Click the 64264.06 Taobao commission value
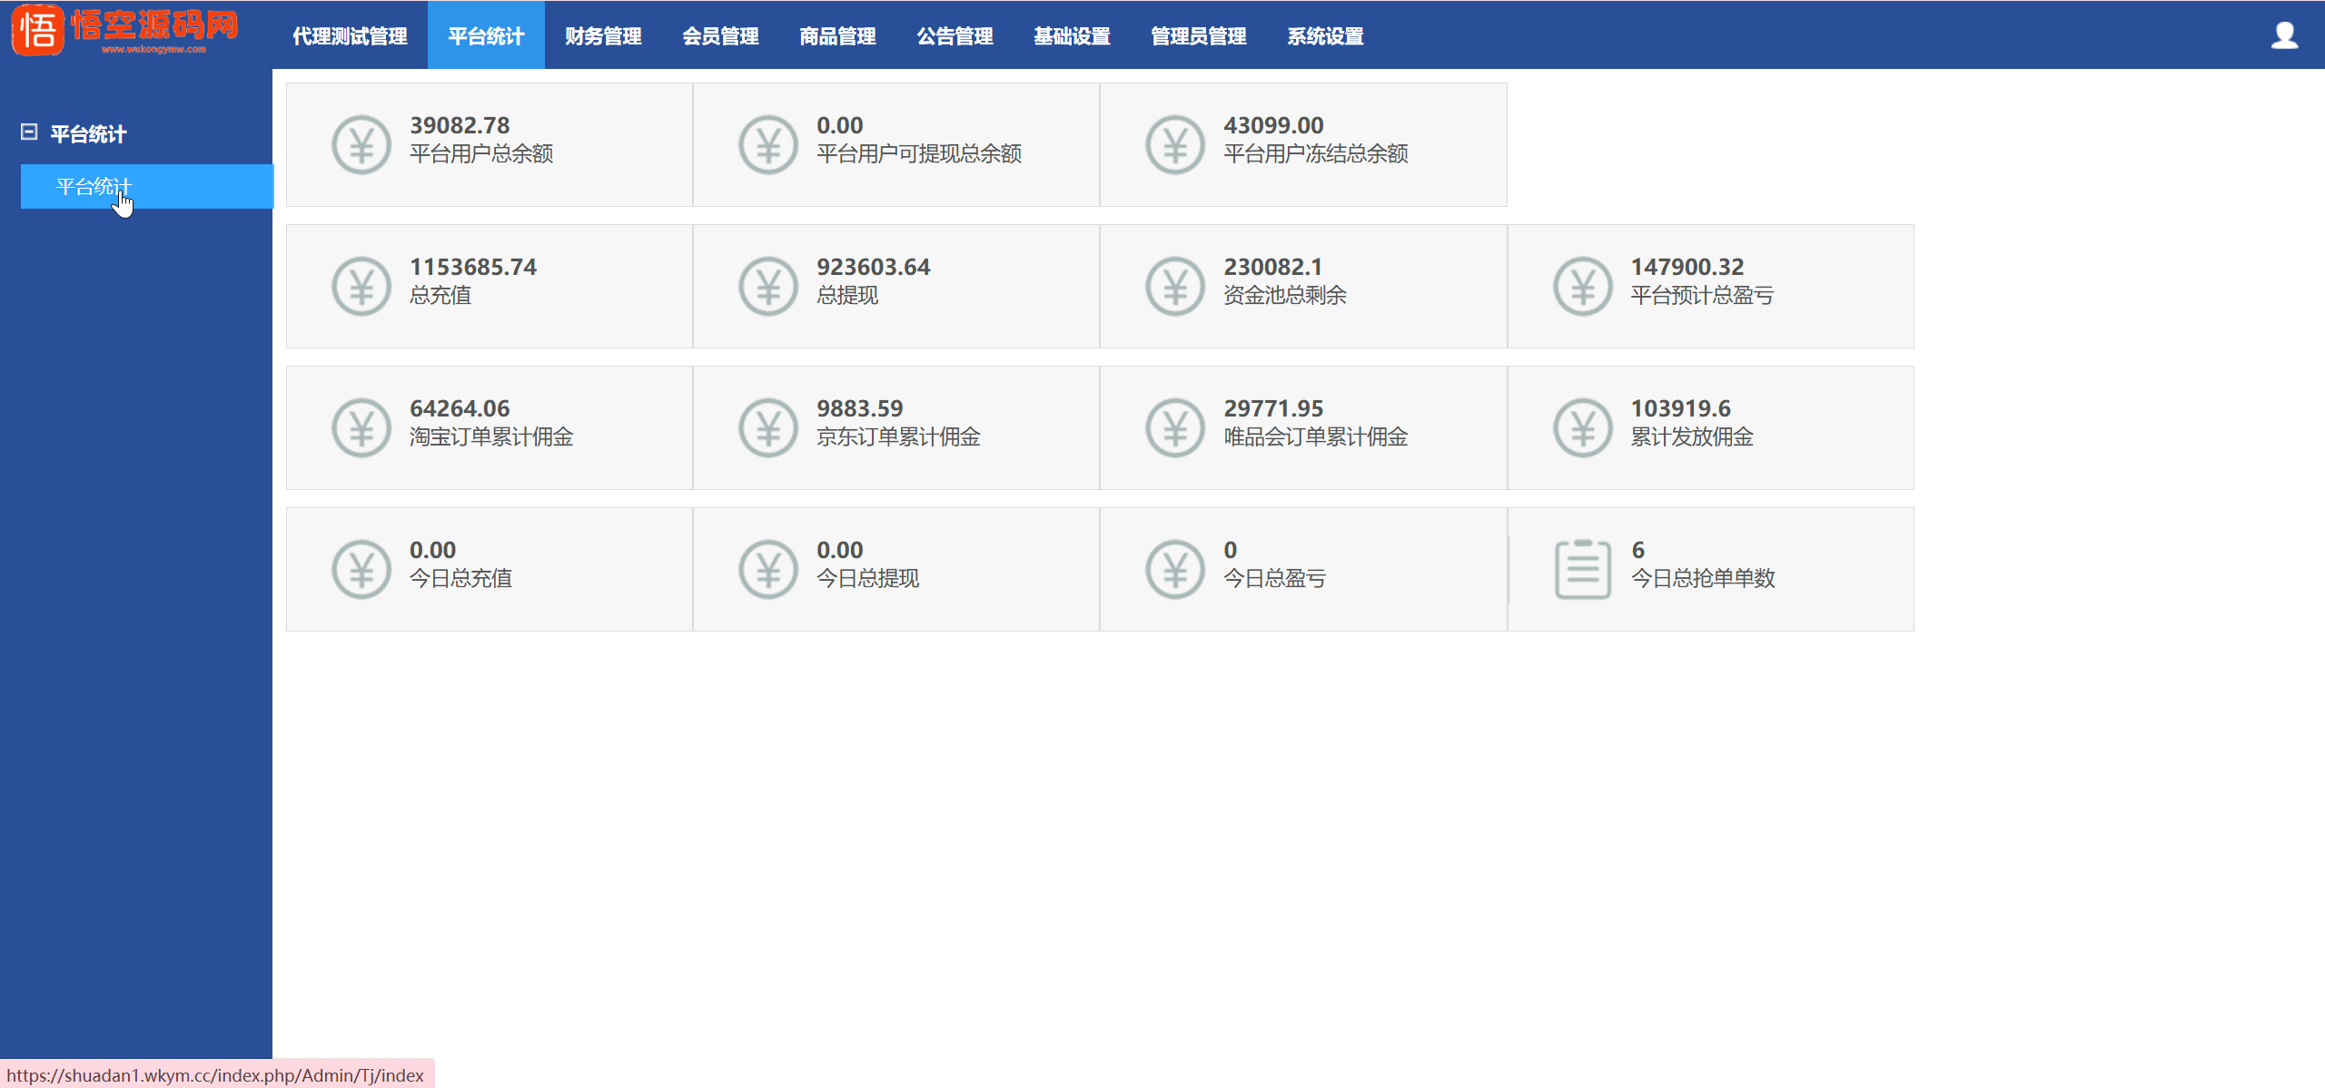 tap(460, 408)
